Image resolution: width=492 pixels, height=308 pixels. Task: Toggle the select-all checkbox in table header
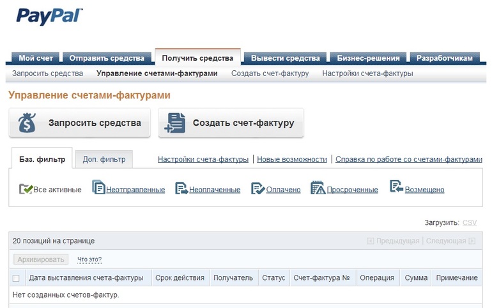(x=16, y=278)
